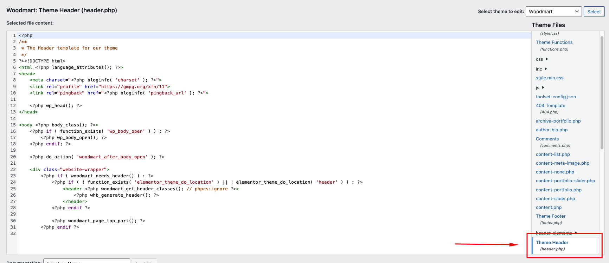Open author-bio.php file
This screenshot has width=609, height=263.
pyautogui.click(x=551, y=130)
